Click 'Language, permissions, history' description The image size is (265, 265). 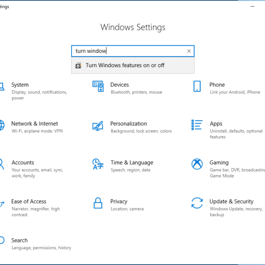pyautogui.click(x=41, y=248)
